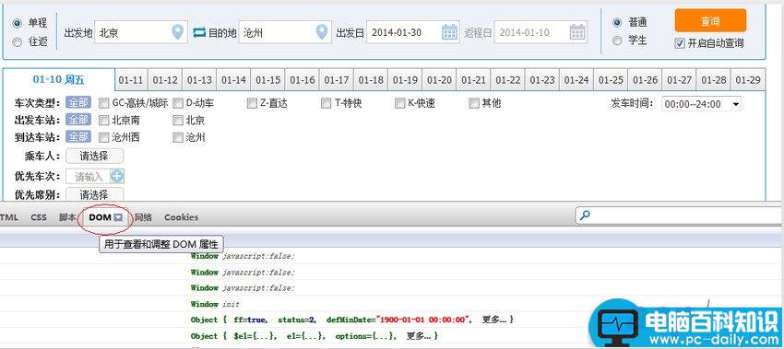Viewport: 784px width, 349px height.
Task: Select the 普通 passenger radio button
Action: (x=617, y=22)
